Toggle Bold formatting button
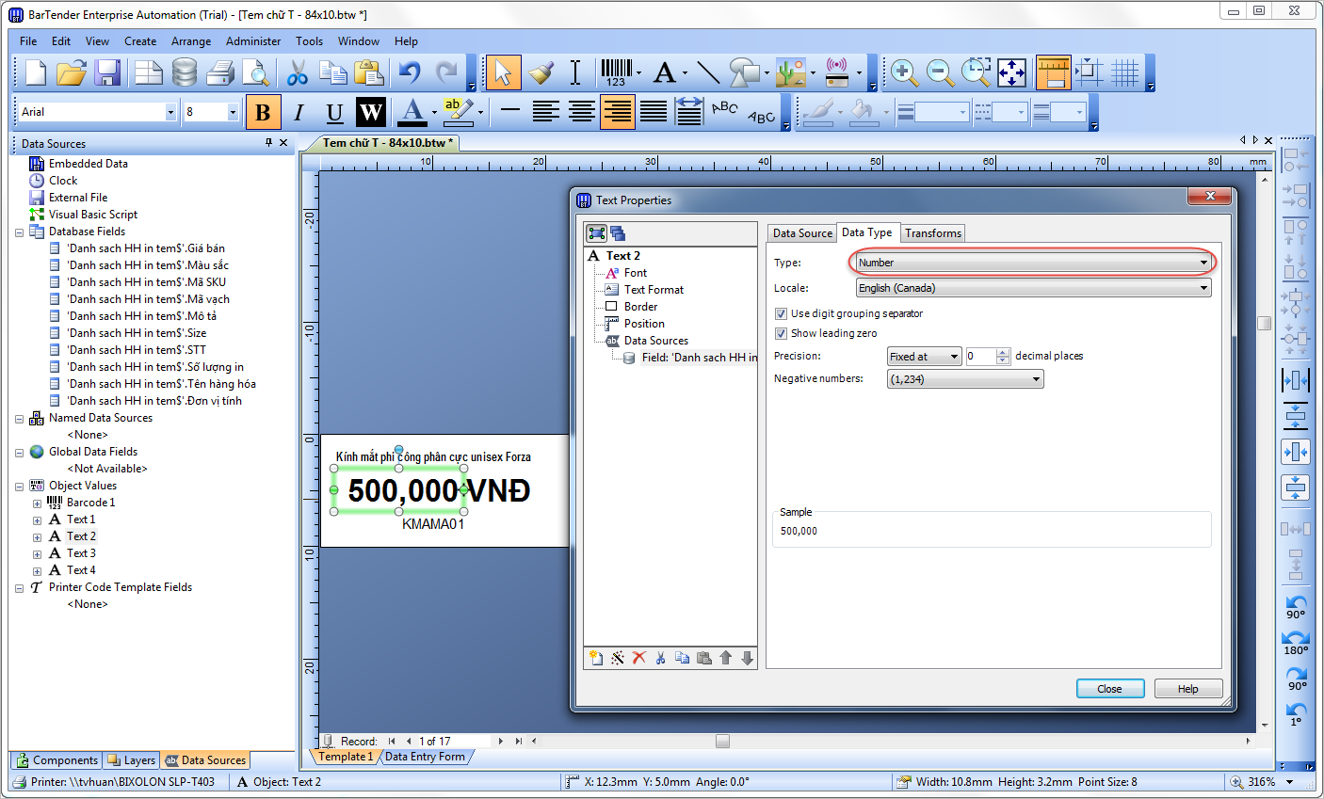The width and height of the screenshot is (1324, 799). click(x=263, y=113)
